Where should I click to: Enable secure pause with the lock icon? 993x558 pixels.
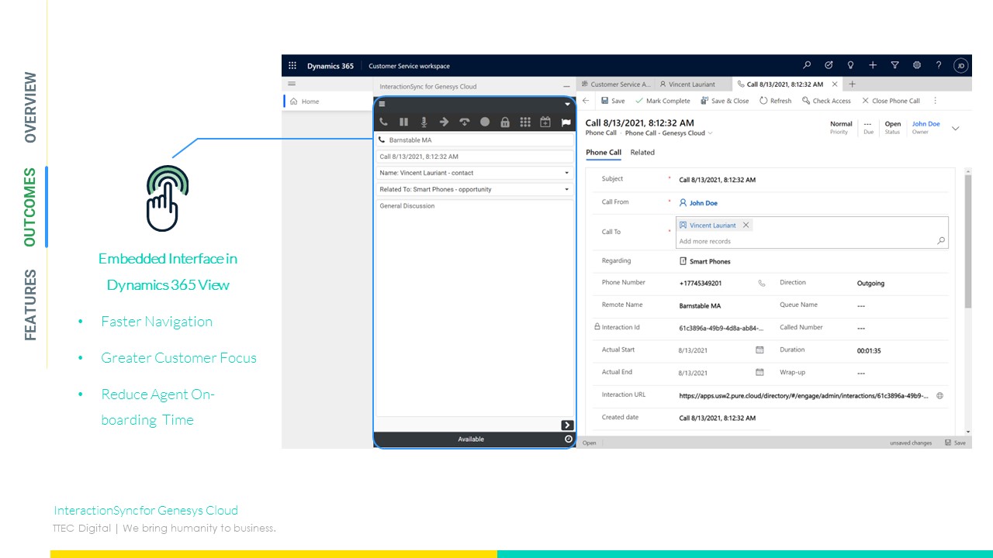(505, 122)
